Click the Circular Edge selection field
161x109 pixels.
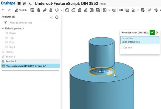(x=140, y=40)
